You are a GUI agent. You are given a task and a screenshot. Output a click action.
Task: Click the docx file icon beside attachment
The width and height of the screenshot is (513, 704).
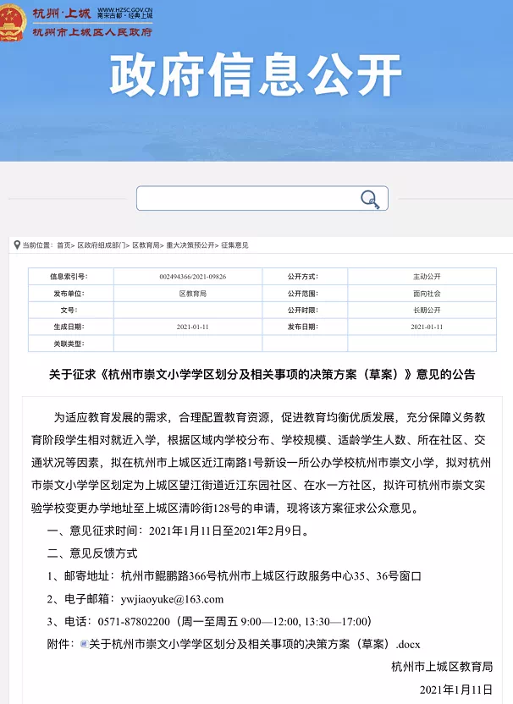(83, 644)
